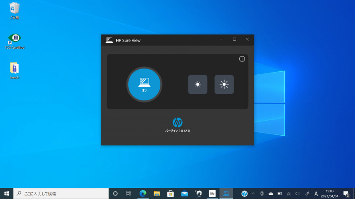Click the HP Sure View title bar icon
Image resolution: width=355 pixels, height=199 pixels.
[x=109, y=40]
